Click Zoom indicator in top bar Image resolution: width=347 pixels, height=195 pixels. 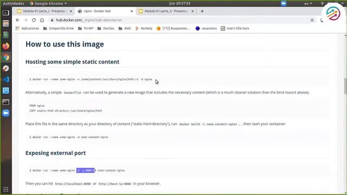pos(284,3)
